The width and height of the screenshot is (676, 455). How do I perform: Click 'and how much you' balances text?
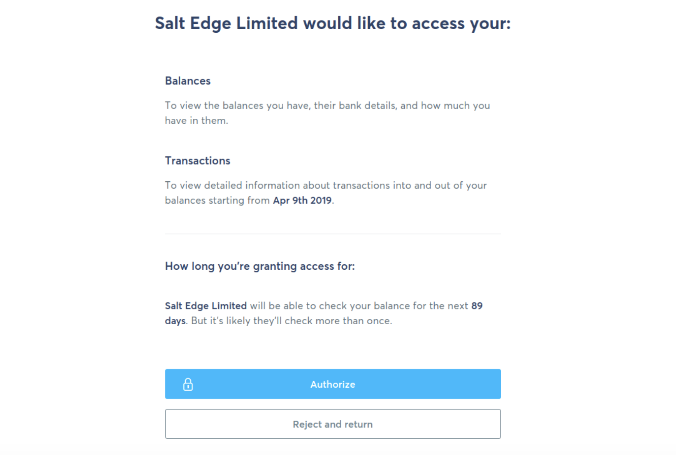(x=445, y=105)
